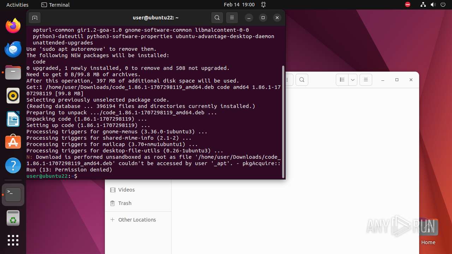Open the terminal hamburger menu
Image resolution: width=452 pixels, height=254 pixels.
pos(232,18)
